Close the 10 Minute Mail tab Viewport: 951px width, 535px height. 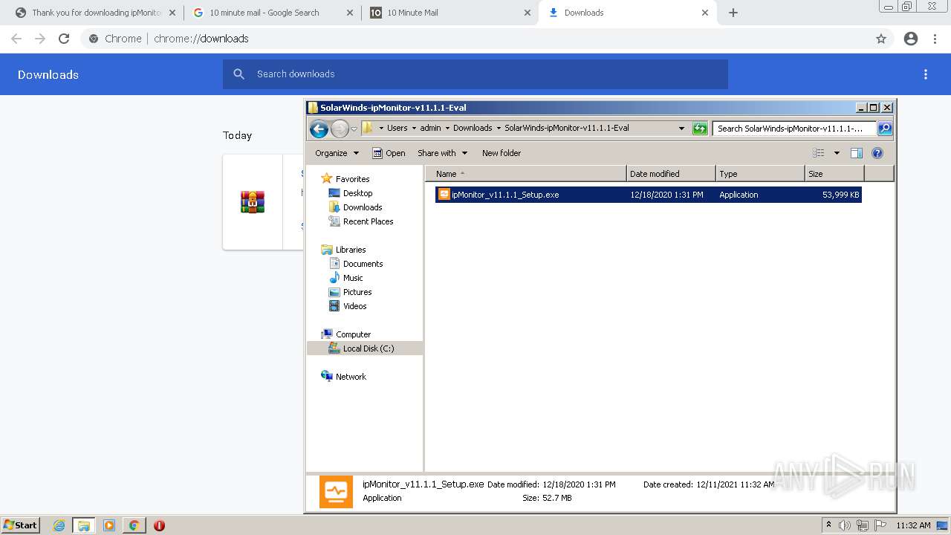[x=527, y=13]
